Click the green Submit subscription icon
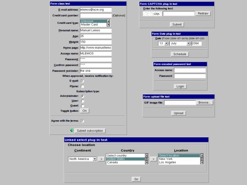The image size is (247, 185). tap(72, 131)
